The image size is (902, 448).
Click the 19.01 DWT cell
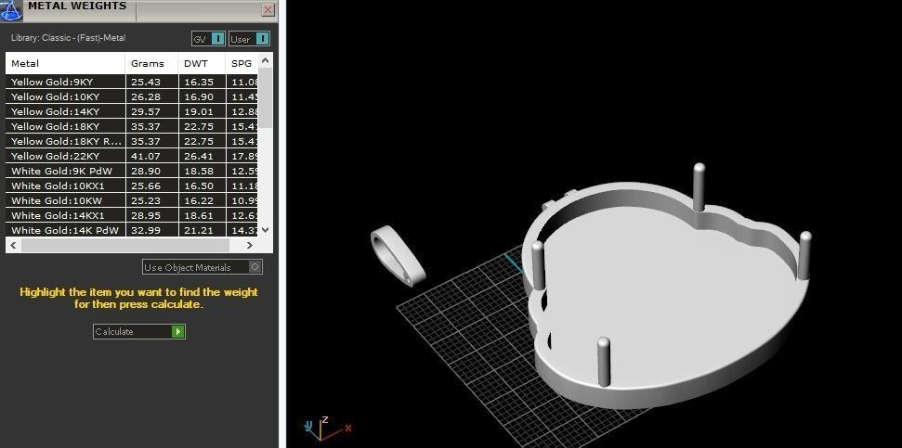202,111
